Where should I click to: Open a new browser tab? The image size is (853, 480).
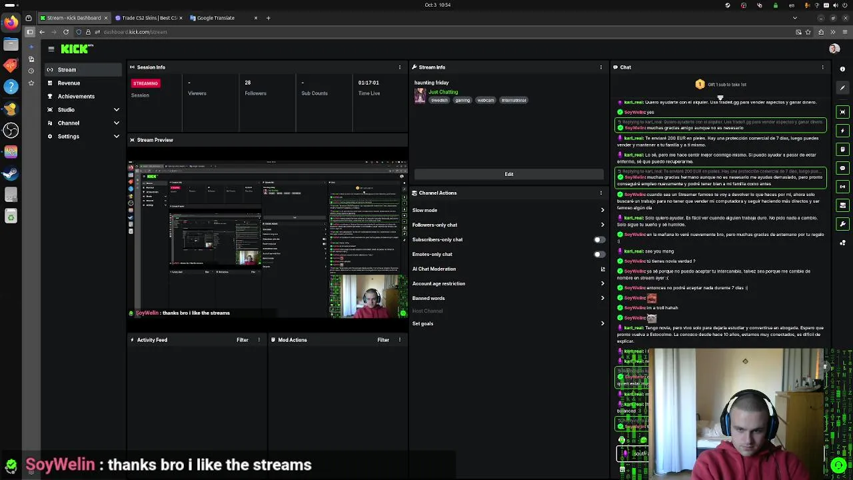coord(268,18)
